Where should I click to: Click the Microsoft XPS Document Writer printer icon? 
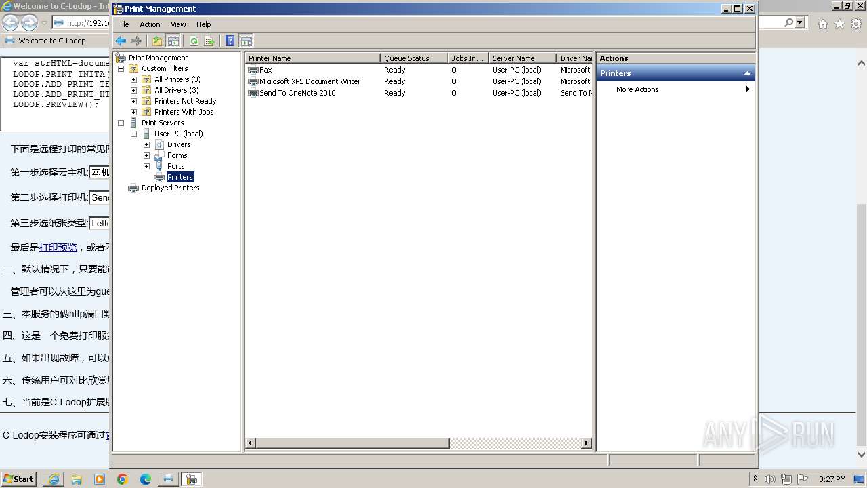pyautogui.click(x=253, y=81)
